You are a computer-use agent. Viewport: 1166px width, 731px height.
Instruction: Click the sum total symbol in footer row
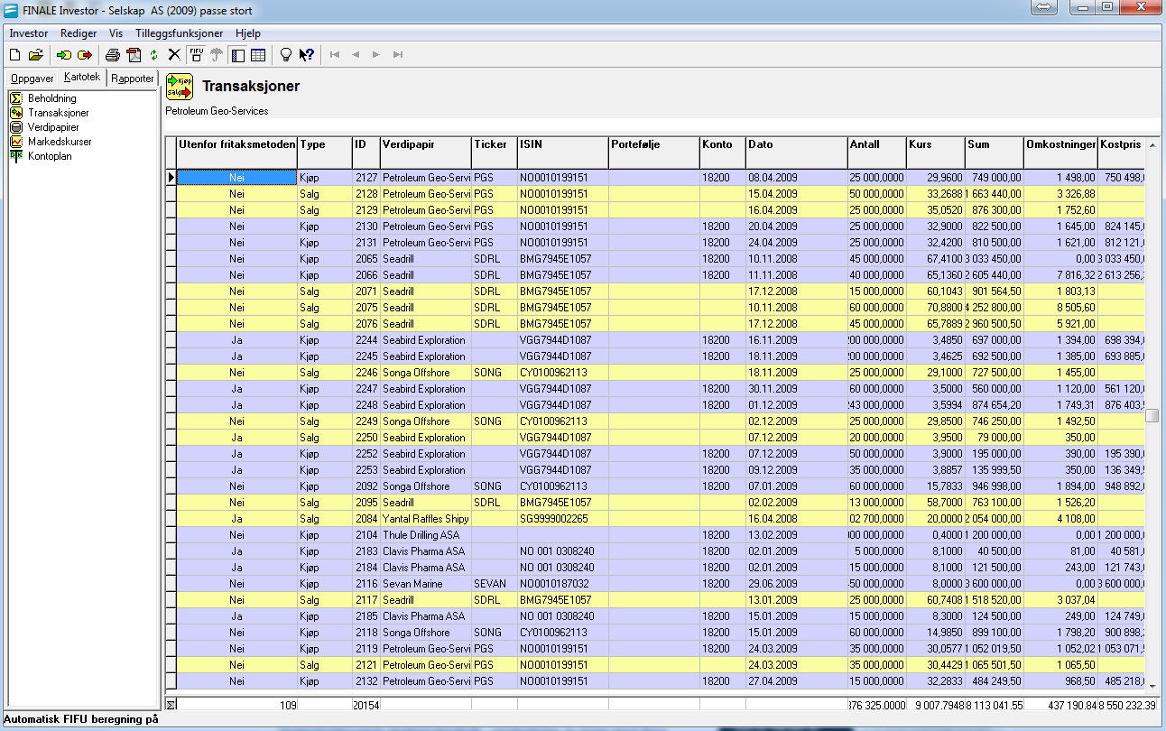click(x=171, y=704)
